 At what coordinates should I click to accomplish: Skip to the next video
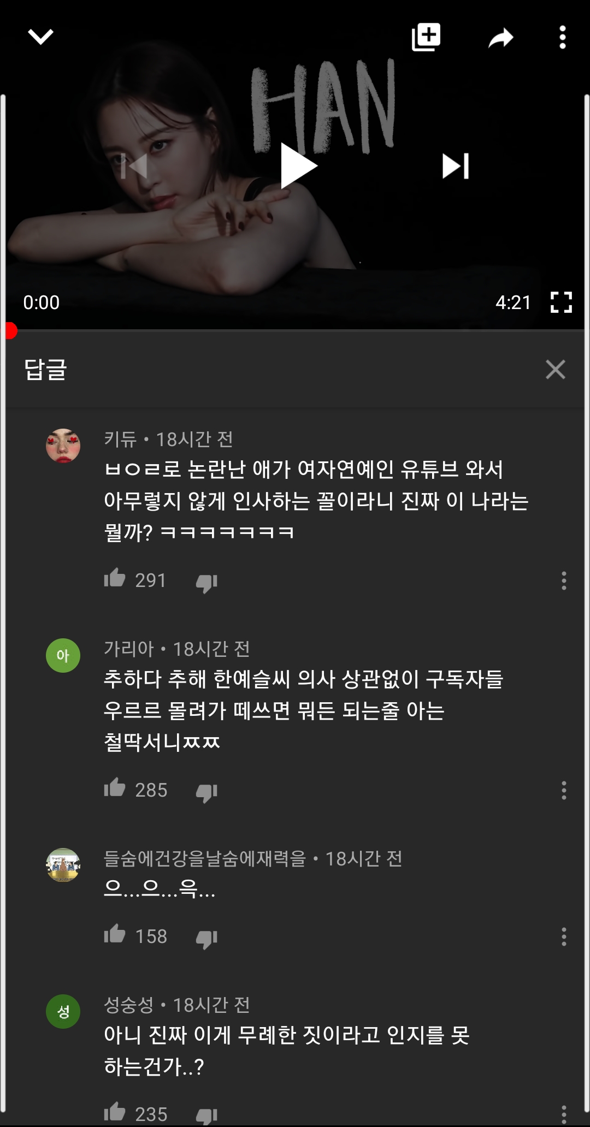(456, 166)
